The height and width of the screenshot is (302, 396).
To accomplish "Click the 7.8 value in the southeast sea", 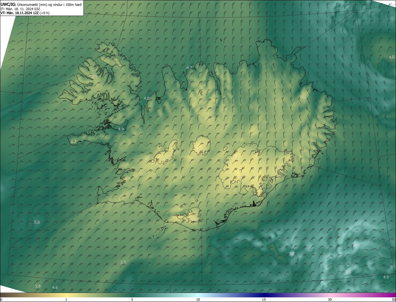I will pyautogui.click(x=291, y=254).
